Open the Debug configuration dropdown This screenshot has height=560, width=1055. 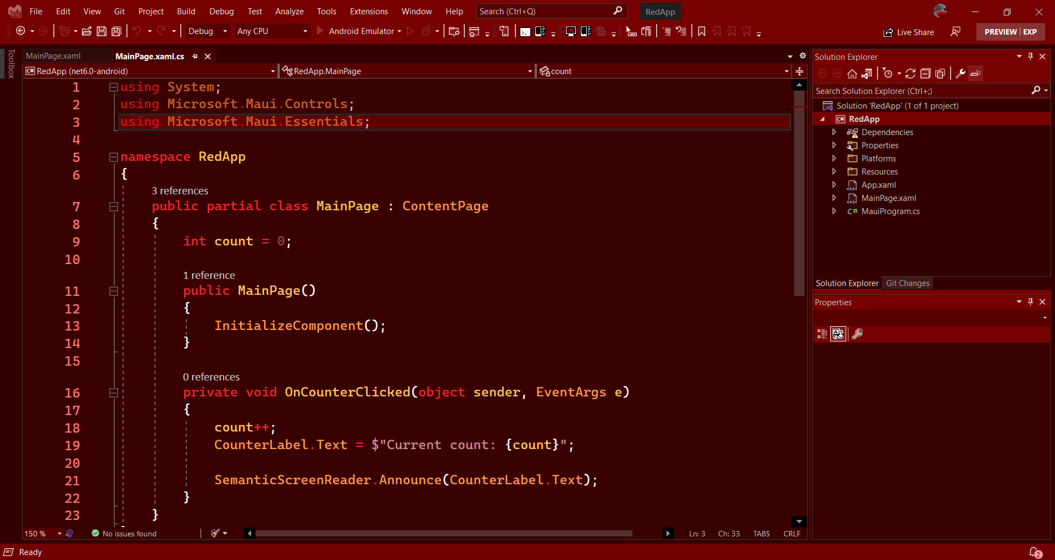[208, 31]
